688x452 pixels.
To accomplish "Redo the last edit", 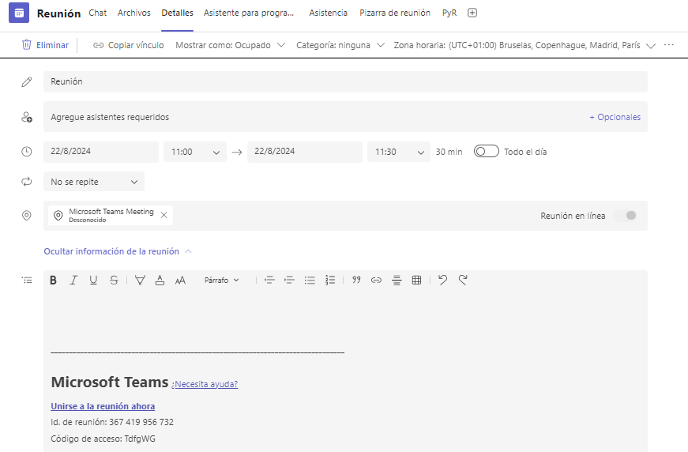I will 463,280.
